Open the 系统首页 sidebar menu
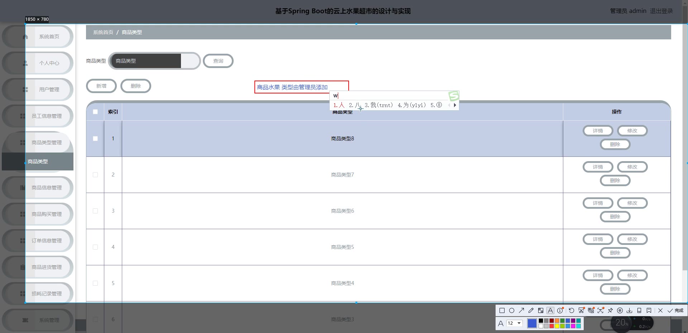 click(x=38, y=37)
